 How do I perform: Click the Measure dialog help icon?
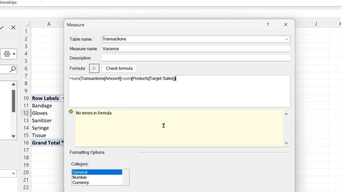pyautogui.click(x=268, y=25)
